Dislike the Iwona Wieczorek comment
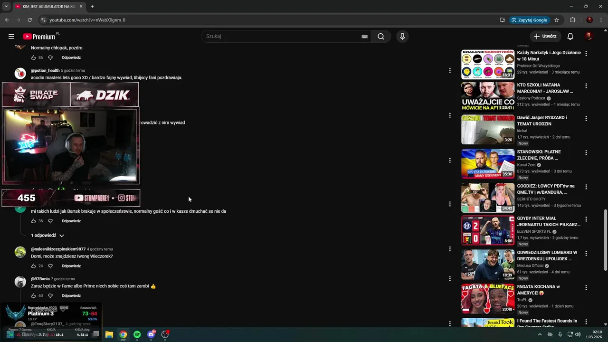Screen dimensions: 608x342 click(50, 266)
